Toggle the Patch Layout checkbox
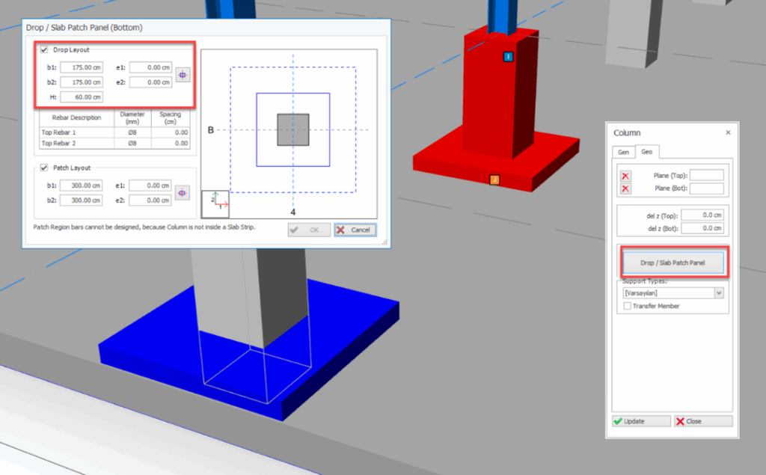766x475 pixels. pos(44,168)
